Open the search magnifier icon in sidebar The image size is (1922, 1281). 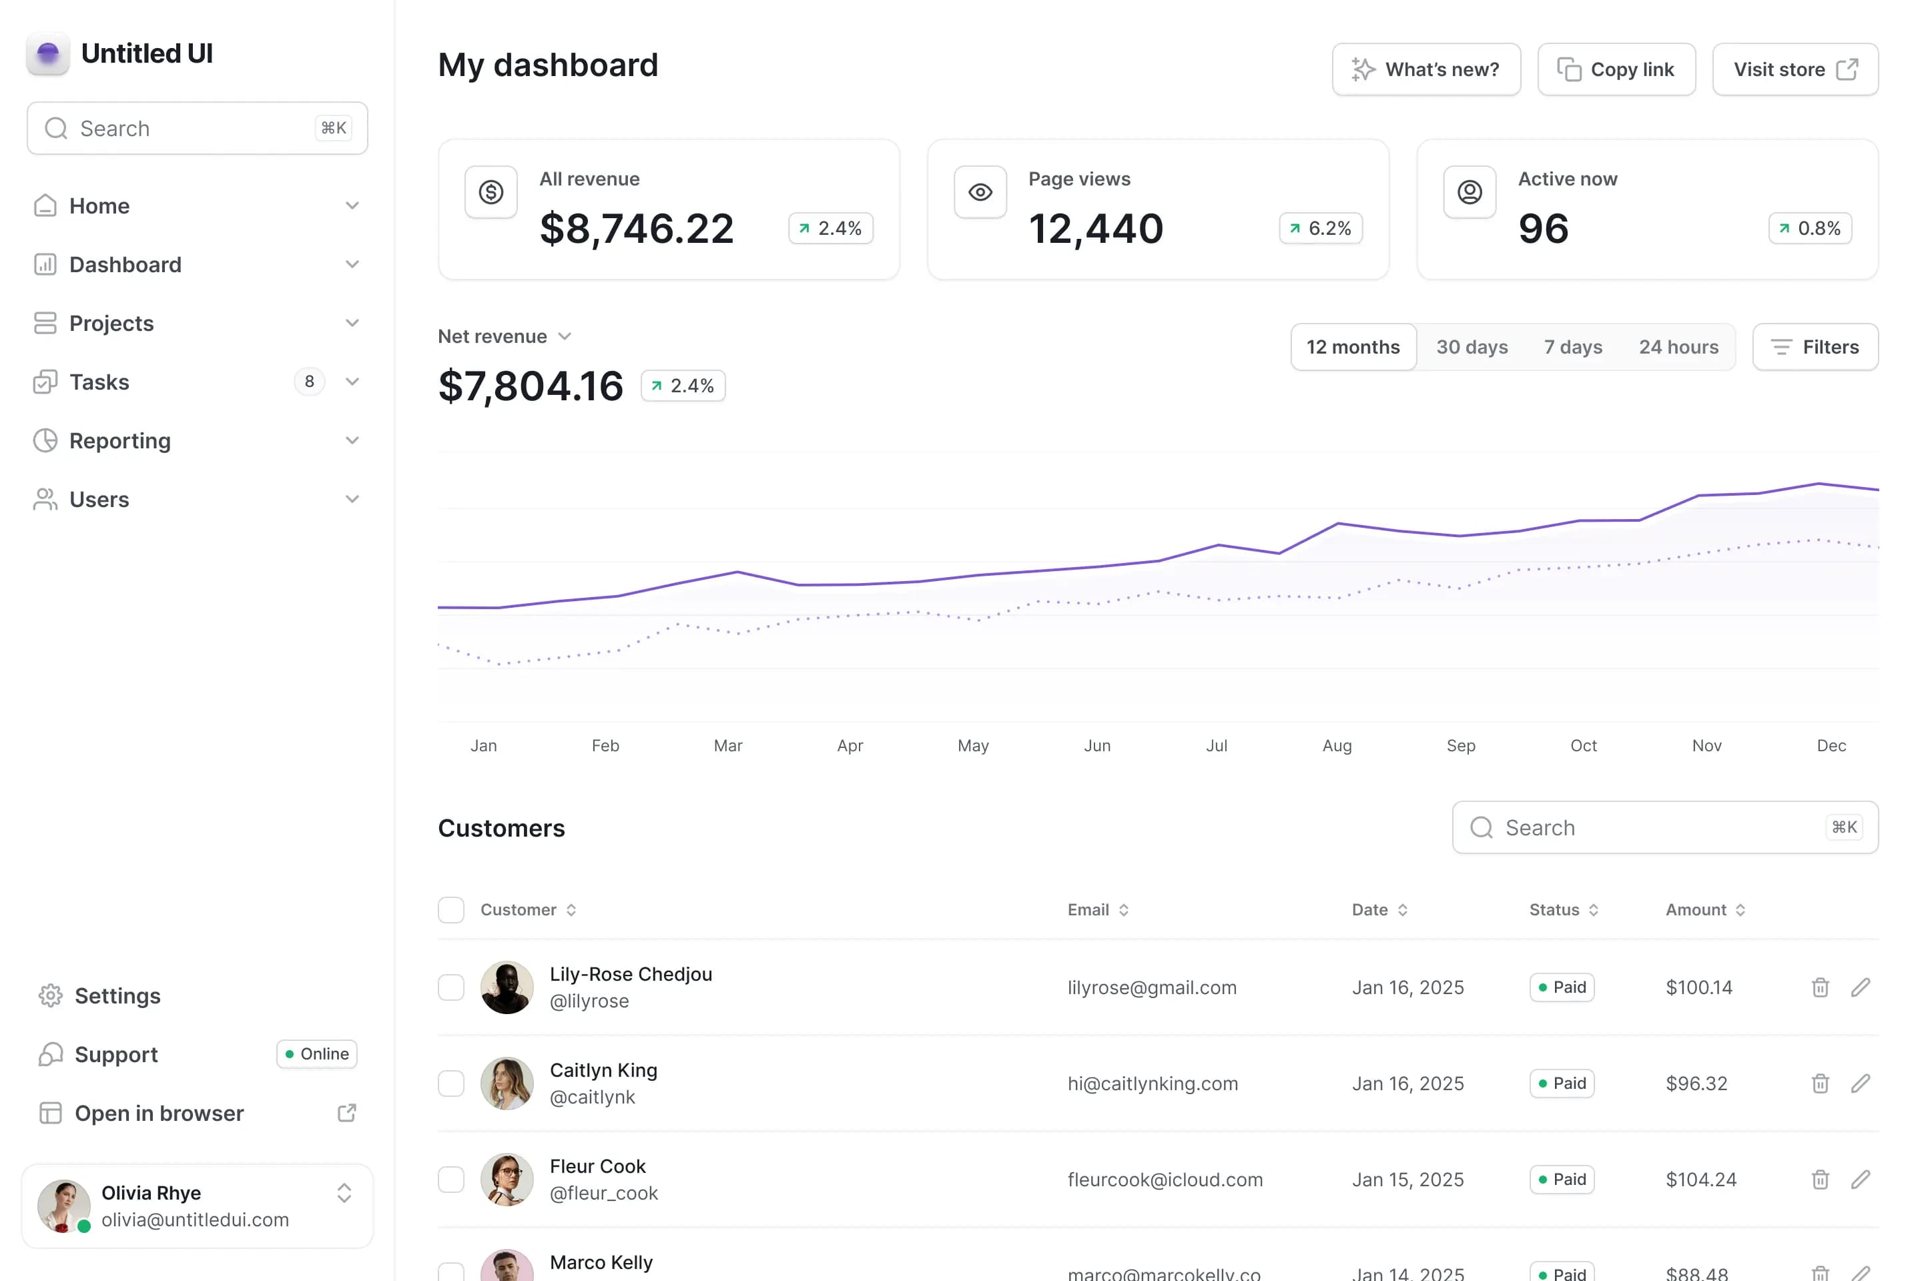pyautogui.click(x=55, y=128)
